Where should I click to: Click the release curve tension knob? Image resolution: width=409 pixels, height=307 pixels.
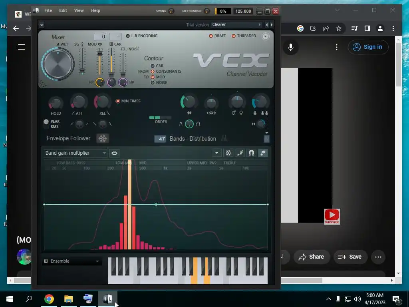click(x=103, y=124)
